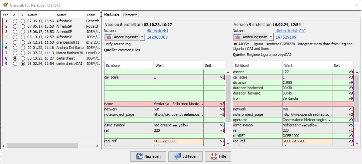
Task: Open the Änderungssatz dropdown for version 8
Action: pyautogui.click(x=142, y=37)
